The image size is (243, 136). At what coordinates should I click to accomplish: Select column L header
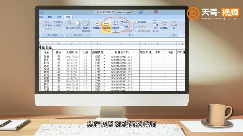170,44
